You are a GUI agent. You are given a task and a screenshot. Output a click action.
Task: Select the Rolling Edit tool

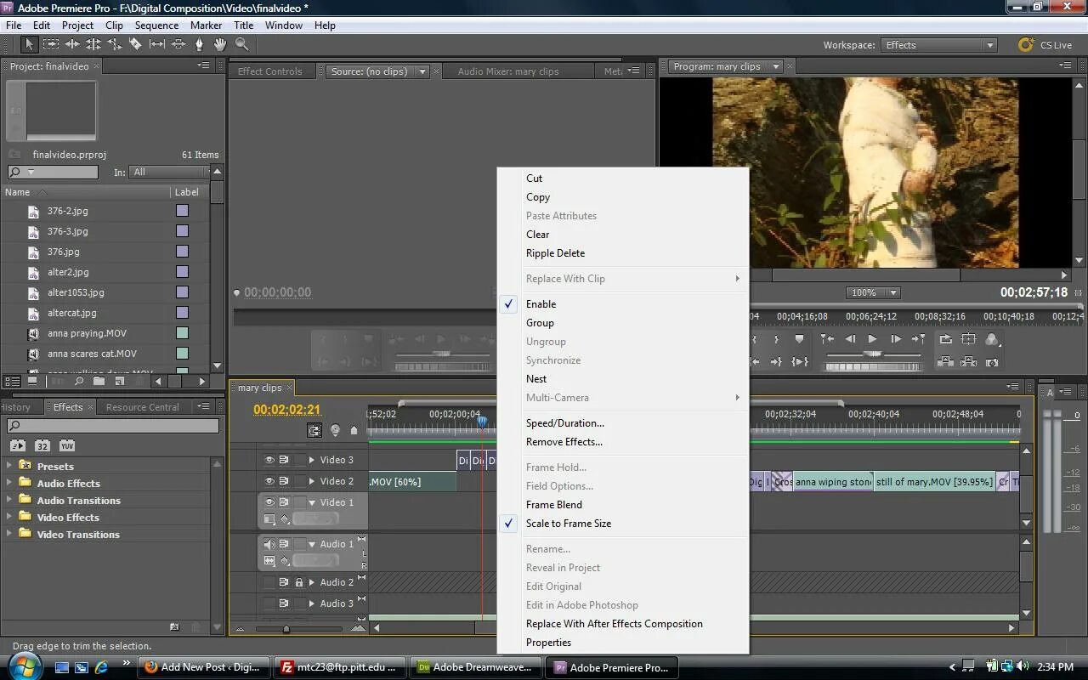click(x=93, y=44)
